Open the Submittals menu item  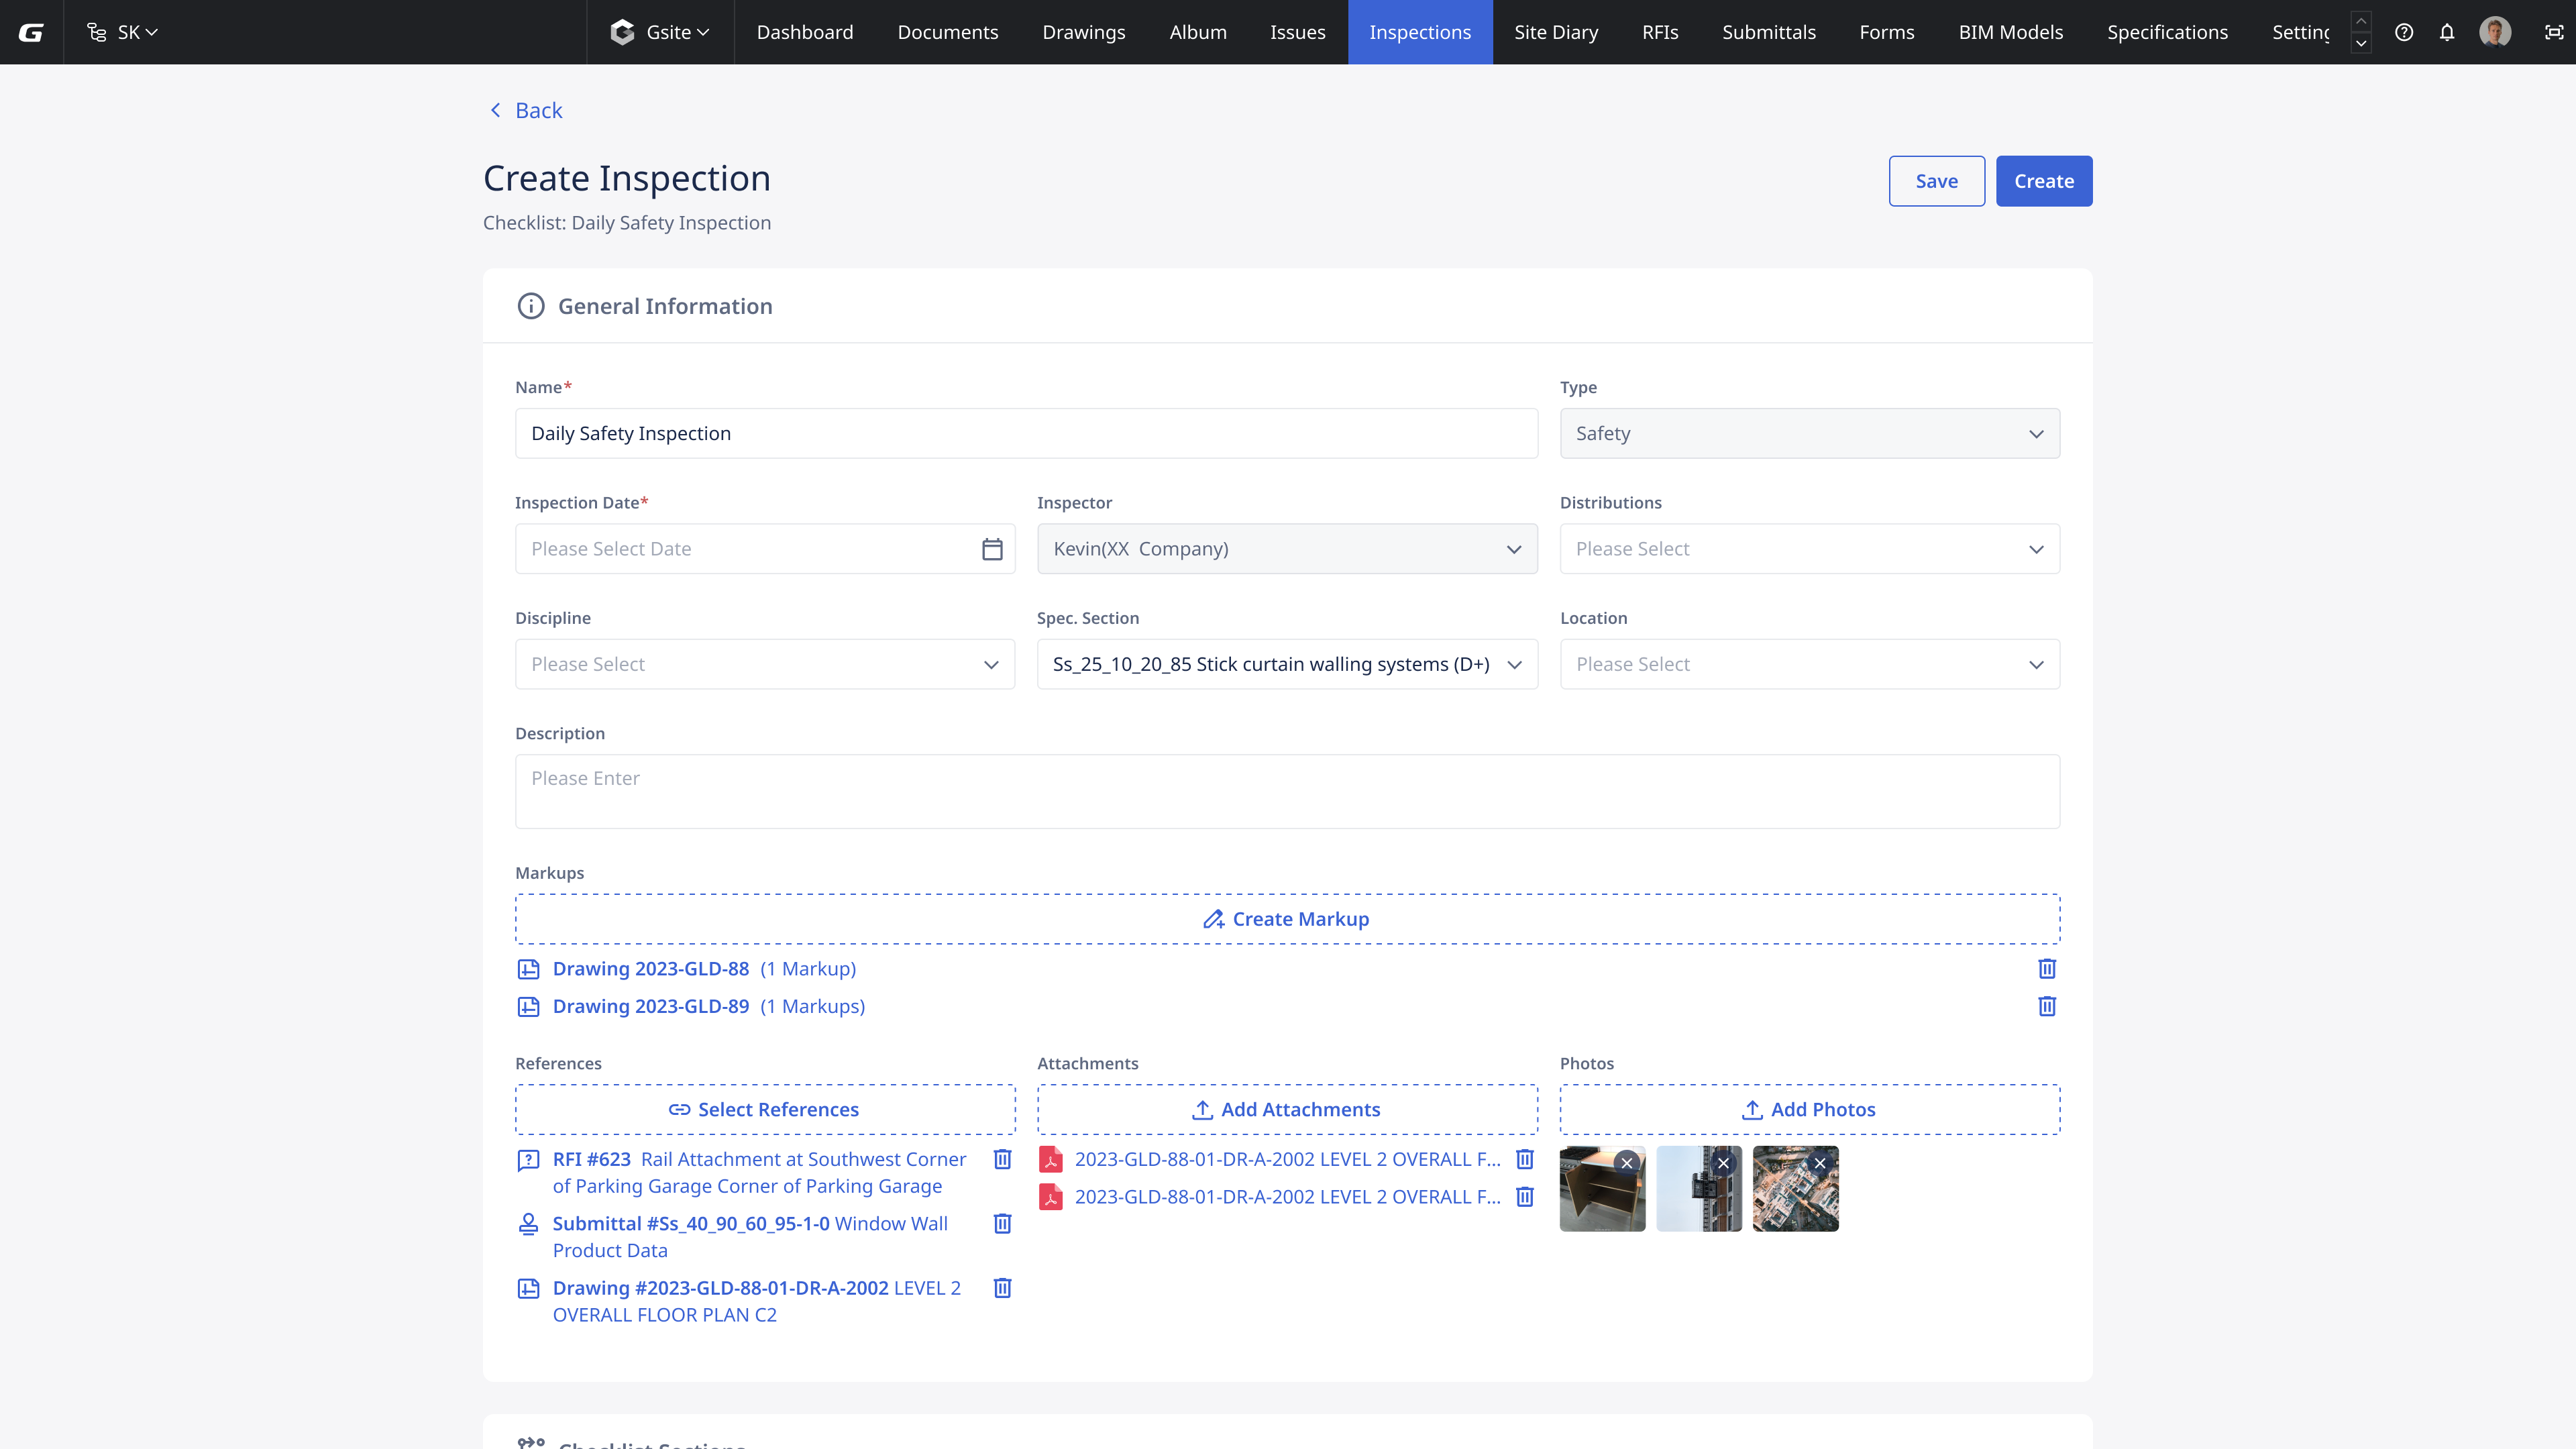click(1768, 32)
